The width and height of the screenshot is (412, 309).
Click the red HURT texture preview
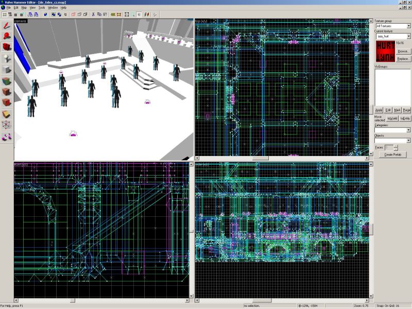point(385,51)
